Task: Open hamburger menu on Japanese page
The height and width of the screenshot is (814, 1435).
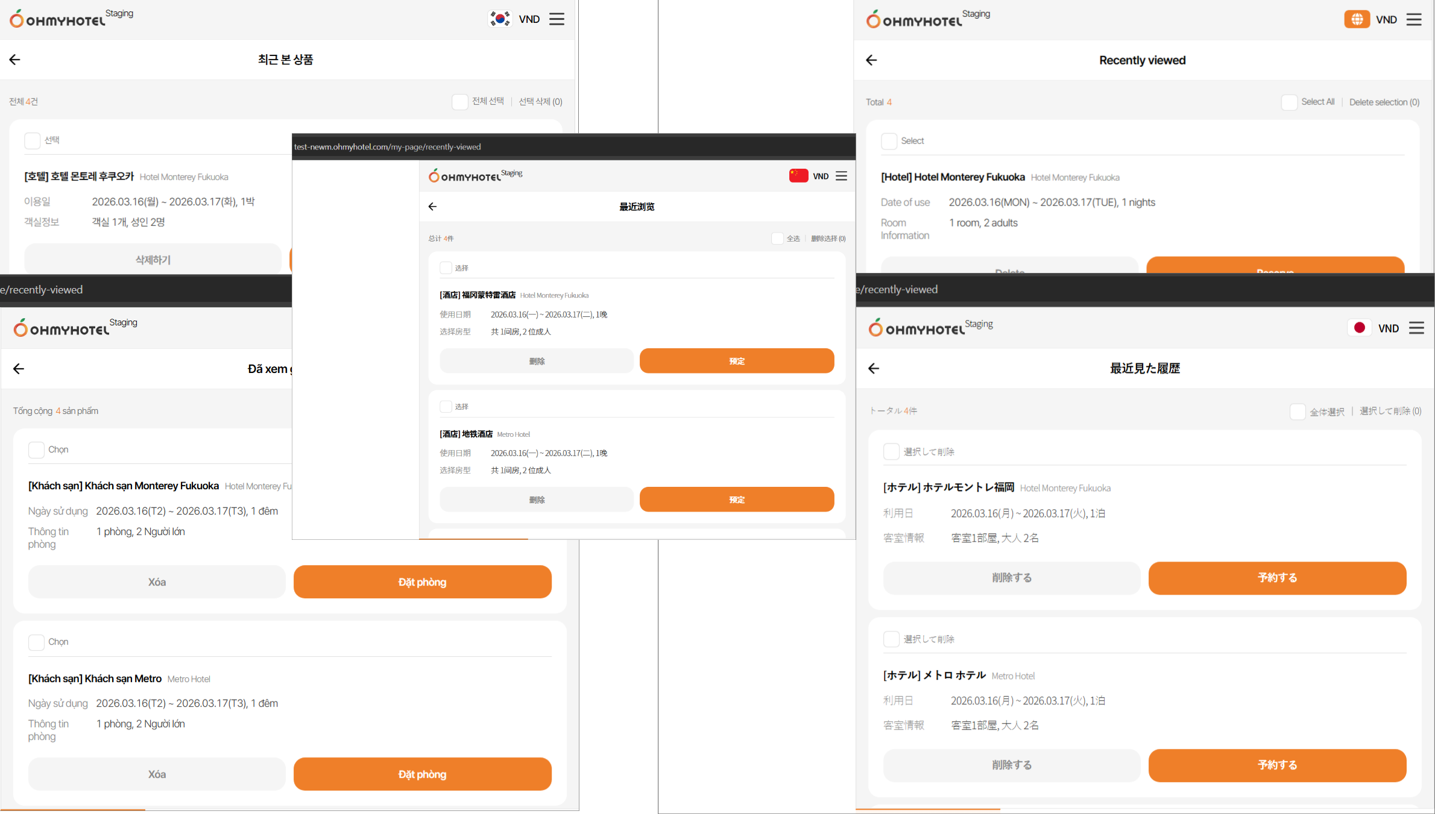Action: coord(1416,328)
